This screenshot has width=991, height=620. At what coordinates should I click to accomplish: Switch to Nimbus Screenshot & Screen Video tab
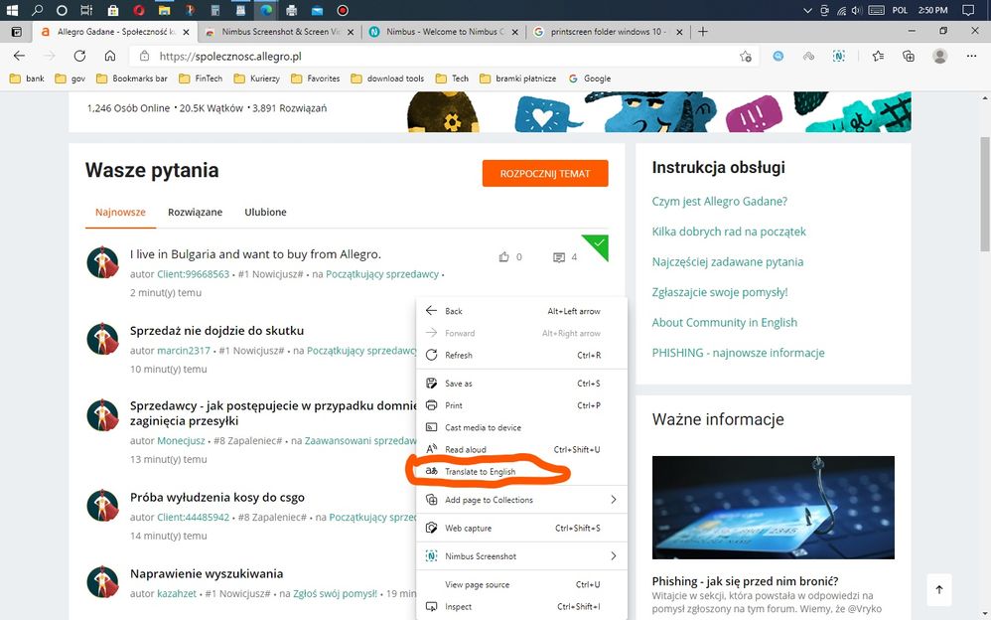[280, 32]
